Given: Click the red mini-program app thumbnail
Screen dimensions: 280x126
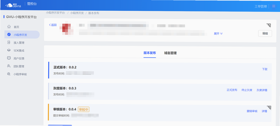Looking at the screenshot, I should click(66, 29).
